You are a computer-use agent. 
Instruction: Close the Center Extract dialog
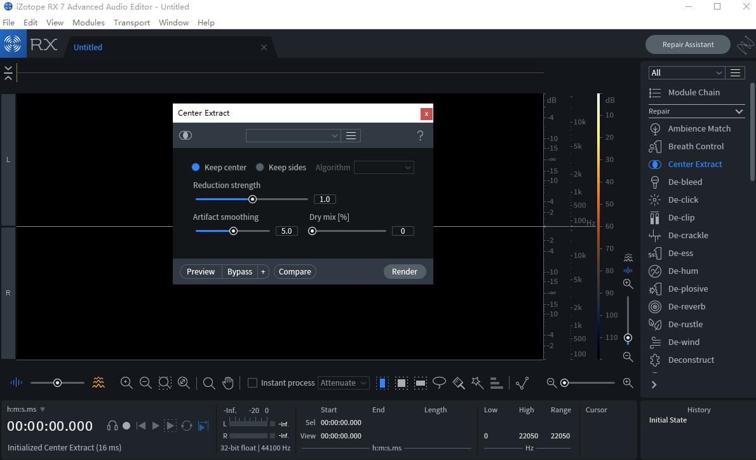click(426, 114)
